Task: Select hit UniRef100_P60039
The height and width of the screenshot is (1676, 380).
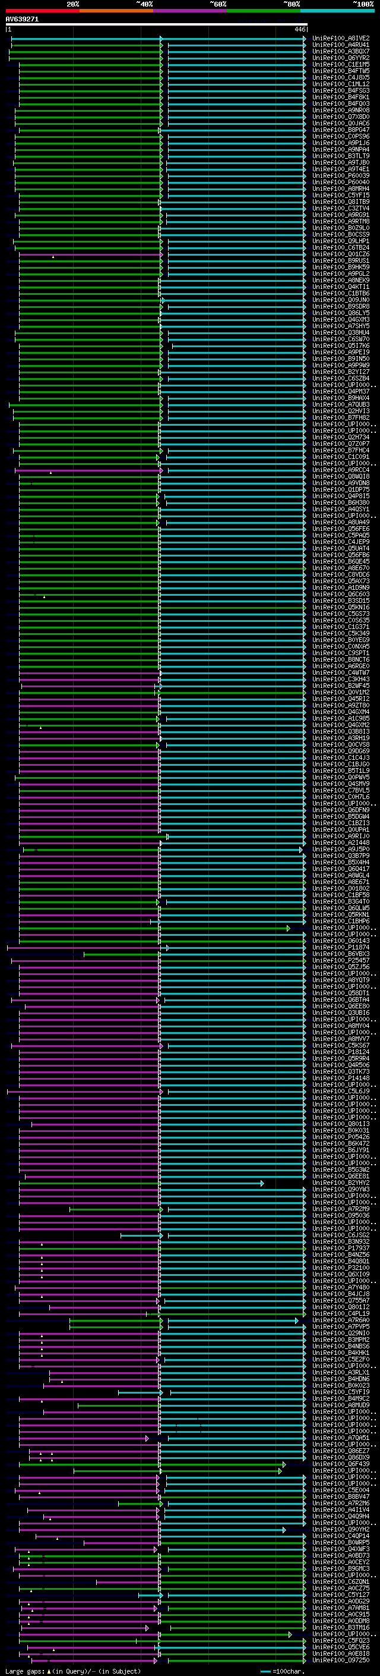Action: coord(341,175)
